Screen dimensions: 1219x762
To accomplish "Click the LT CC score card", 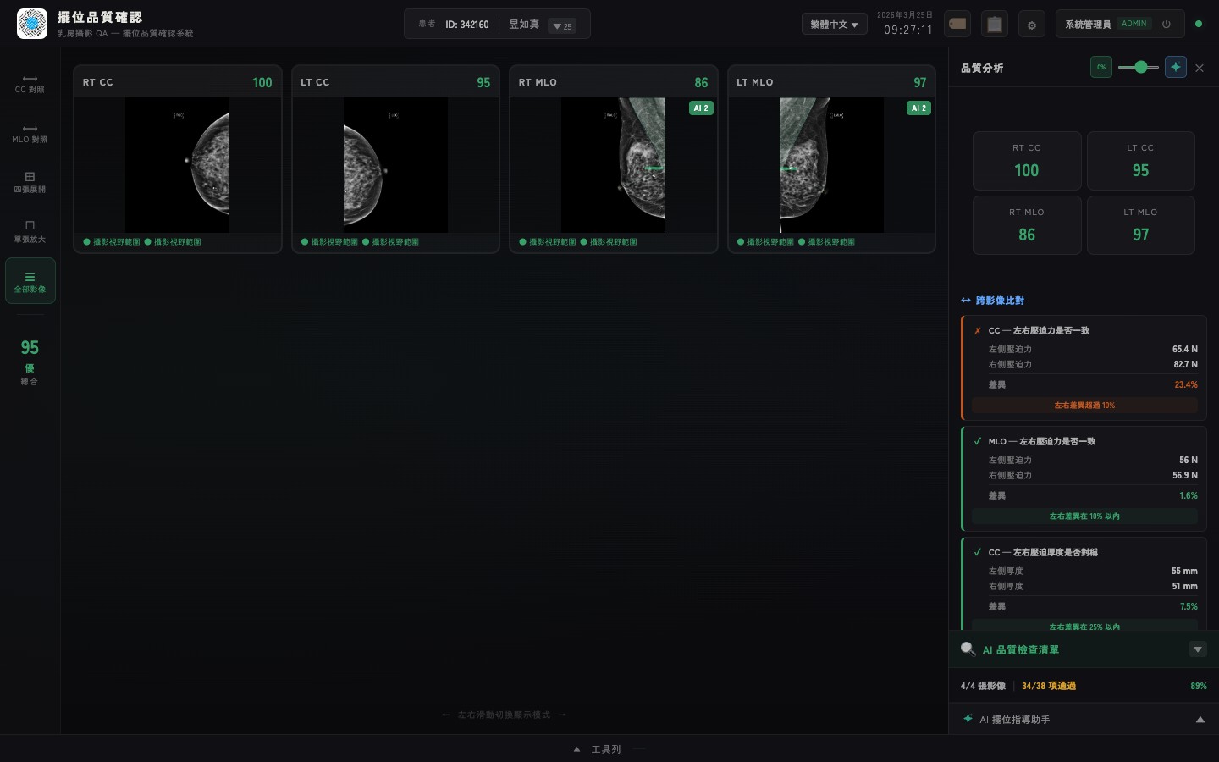I will pos(1140,161).
